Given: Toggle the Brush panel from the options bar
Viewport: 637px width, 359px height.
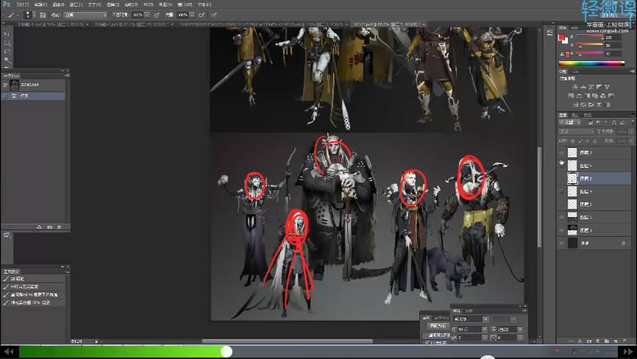Looking at the screenshot, I should pos(43,15).
